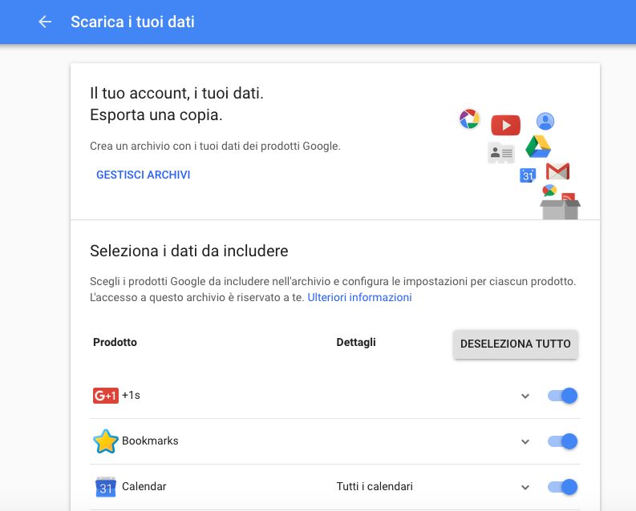Click the Google Contacts card icon
This screenshot has width=636, height=511.
pos(500,153)
